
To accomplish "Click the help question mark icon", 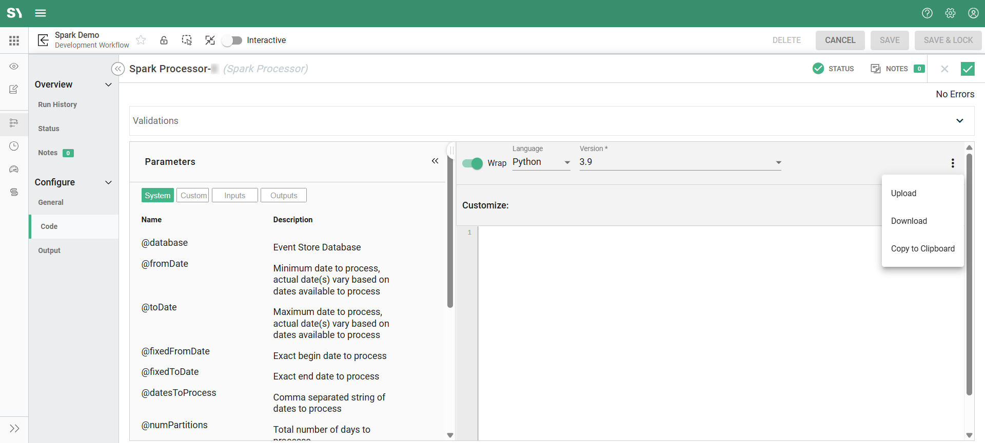I will (927, 13).
